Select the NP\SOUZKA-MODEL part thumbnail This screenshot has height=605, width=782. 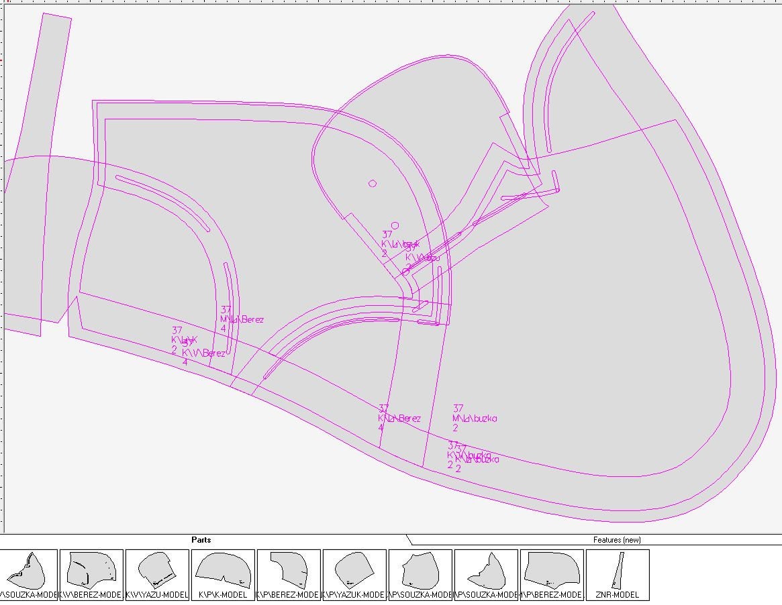click(x=484, y=573)
